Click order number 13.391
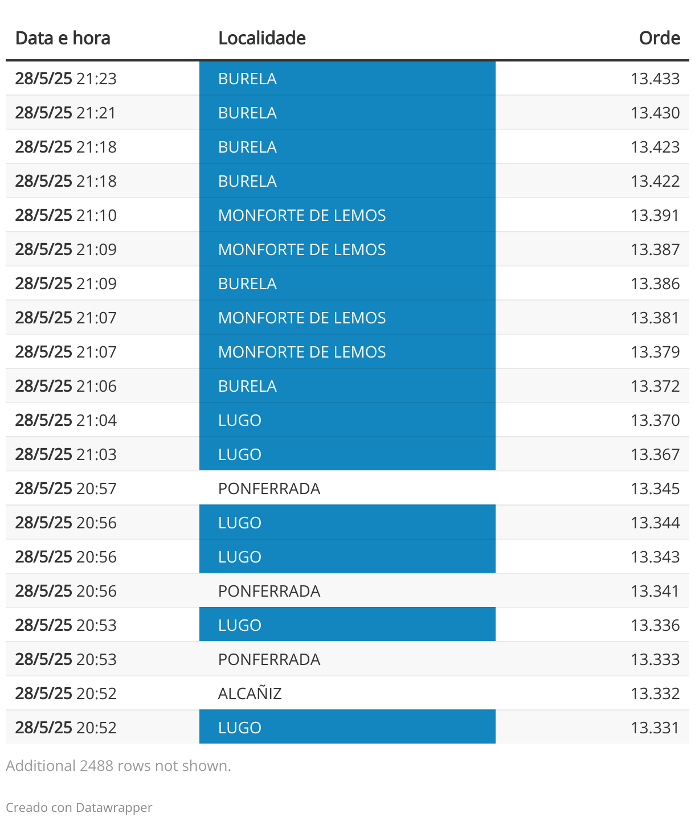Viewport: 695px width, 821px height. pos(655,215)
